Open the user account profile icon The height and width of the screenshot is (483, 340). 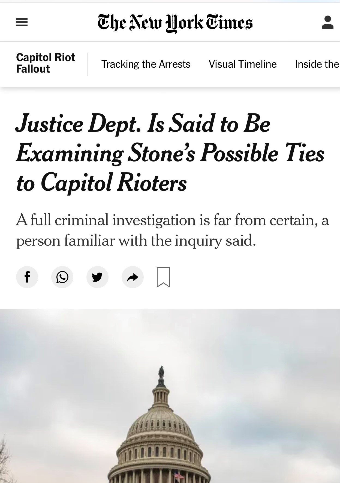(x=327, y=22)
